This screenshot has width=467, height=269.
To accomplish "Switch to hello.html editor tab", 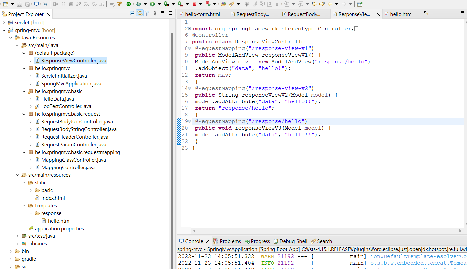I will (398, 14).
